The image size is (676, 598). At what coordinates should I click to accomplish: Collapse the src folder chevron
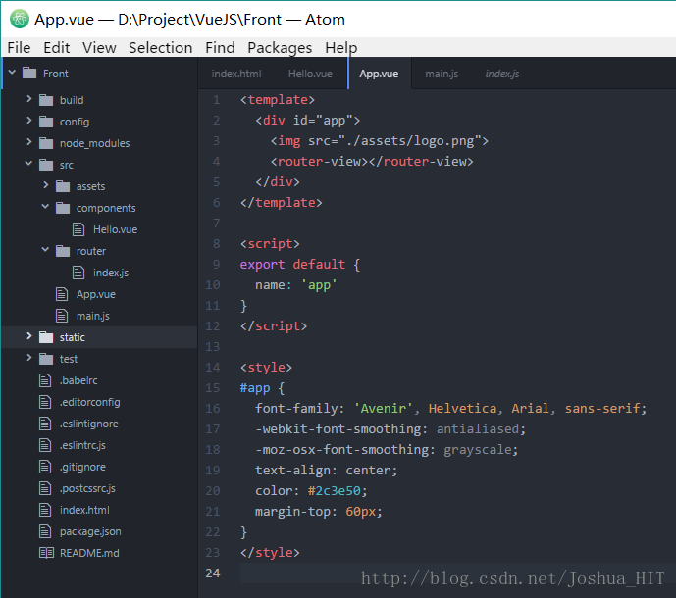(x=28, y=164)
